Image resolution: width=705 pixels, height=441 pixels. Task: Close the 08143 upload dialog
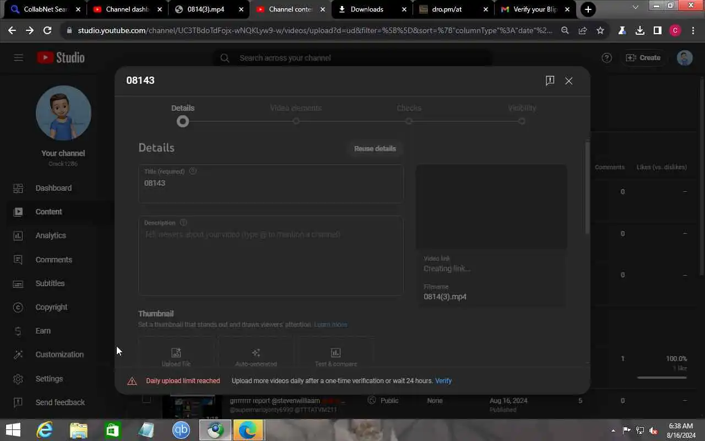569,80
